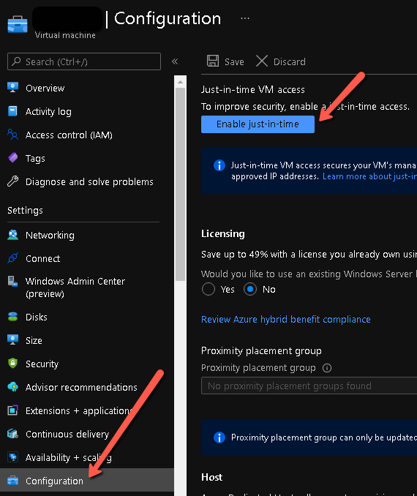This screenshot has height=496, width=417.
Task: Open Activity log menu item
Action: coord(48,111)
